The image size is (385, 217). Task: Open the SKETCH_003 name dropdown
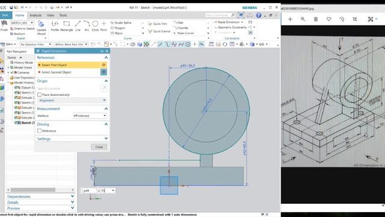coord(32,23)
